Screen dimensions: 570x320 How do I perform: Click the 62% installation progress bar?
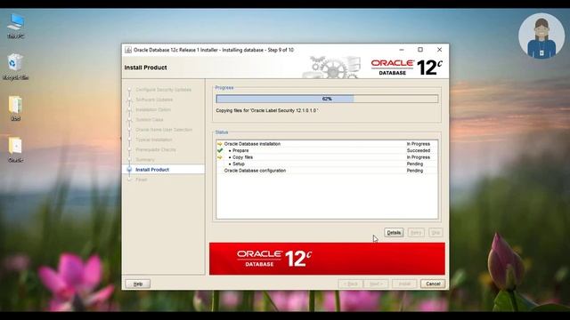(327, 99)
